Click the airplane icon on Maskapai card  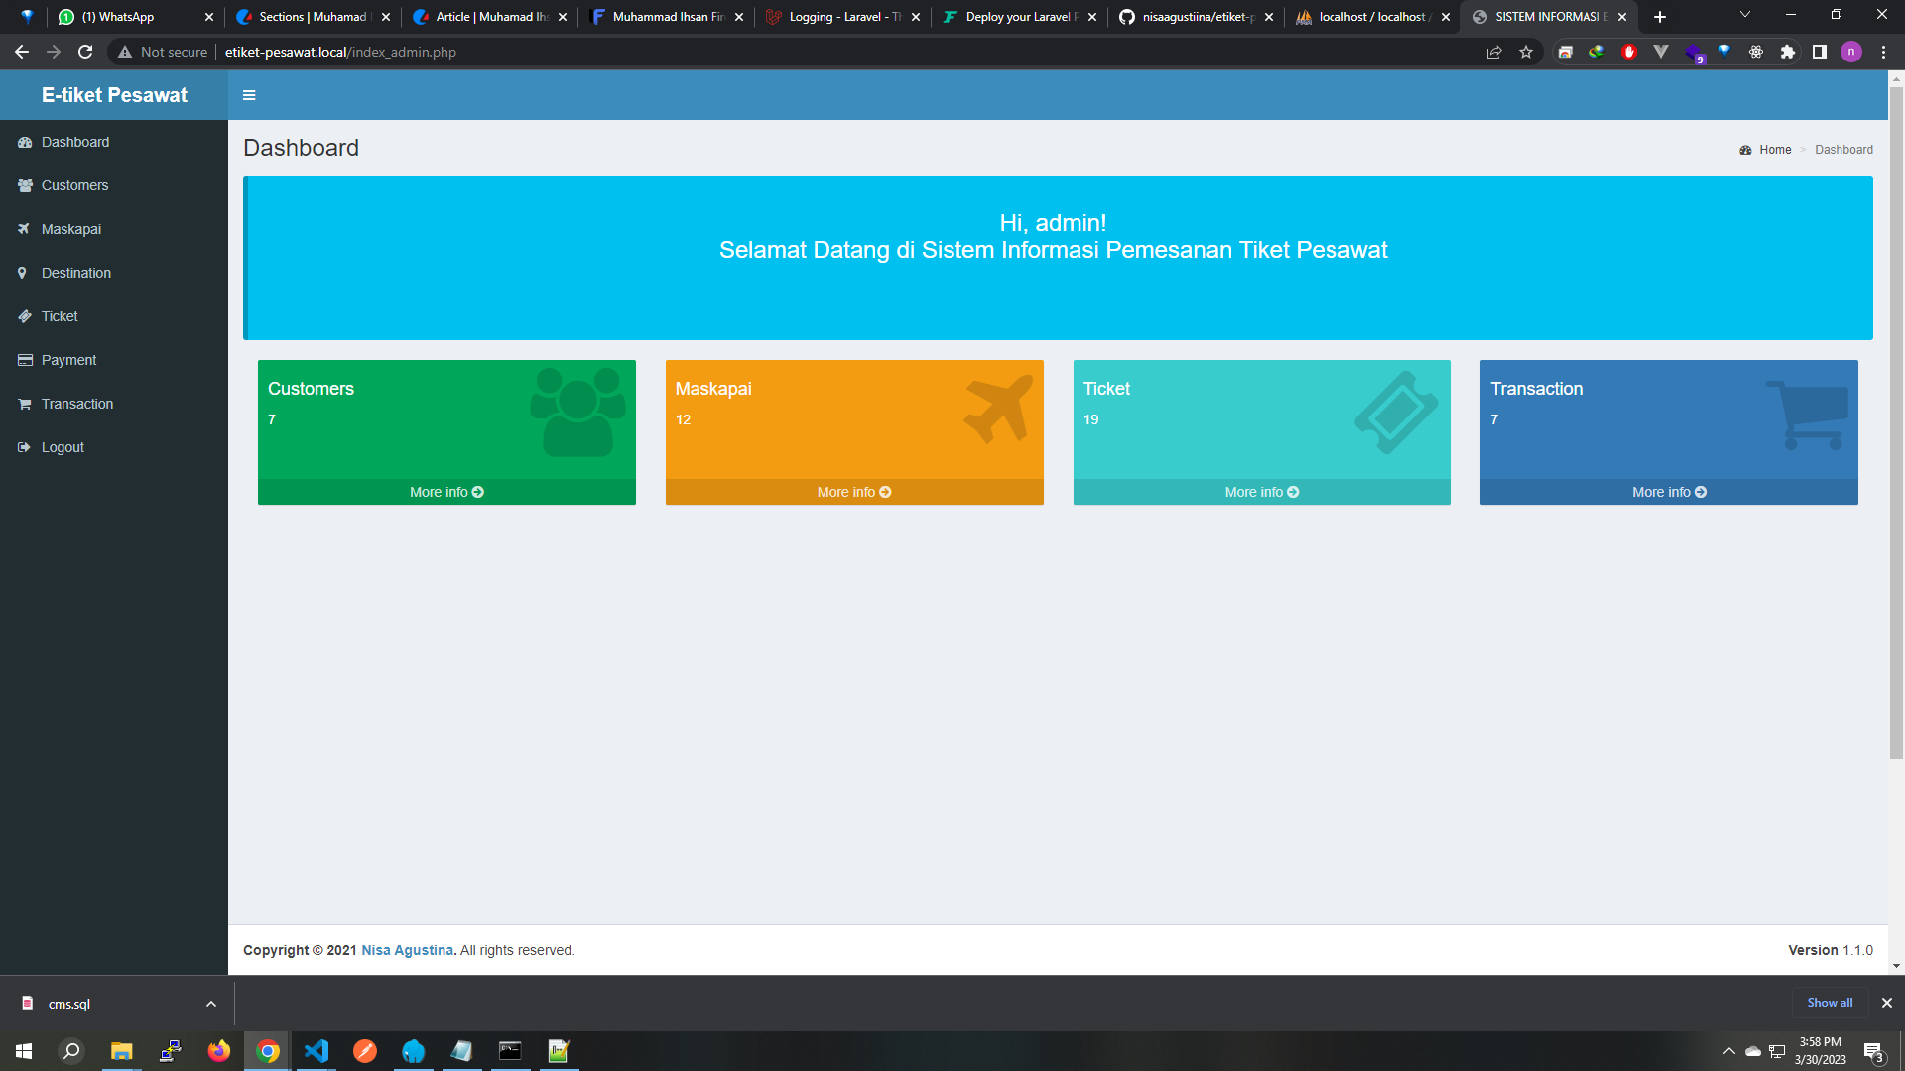click(998, 409)
